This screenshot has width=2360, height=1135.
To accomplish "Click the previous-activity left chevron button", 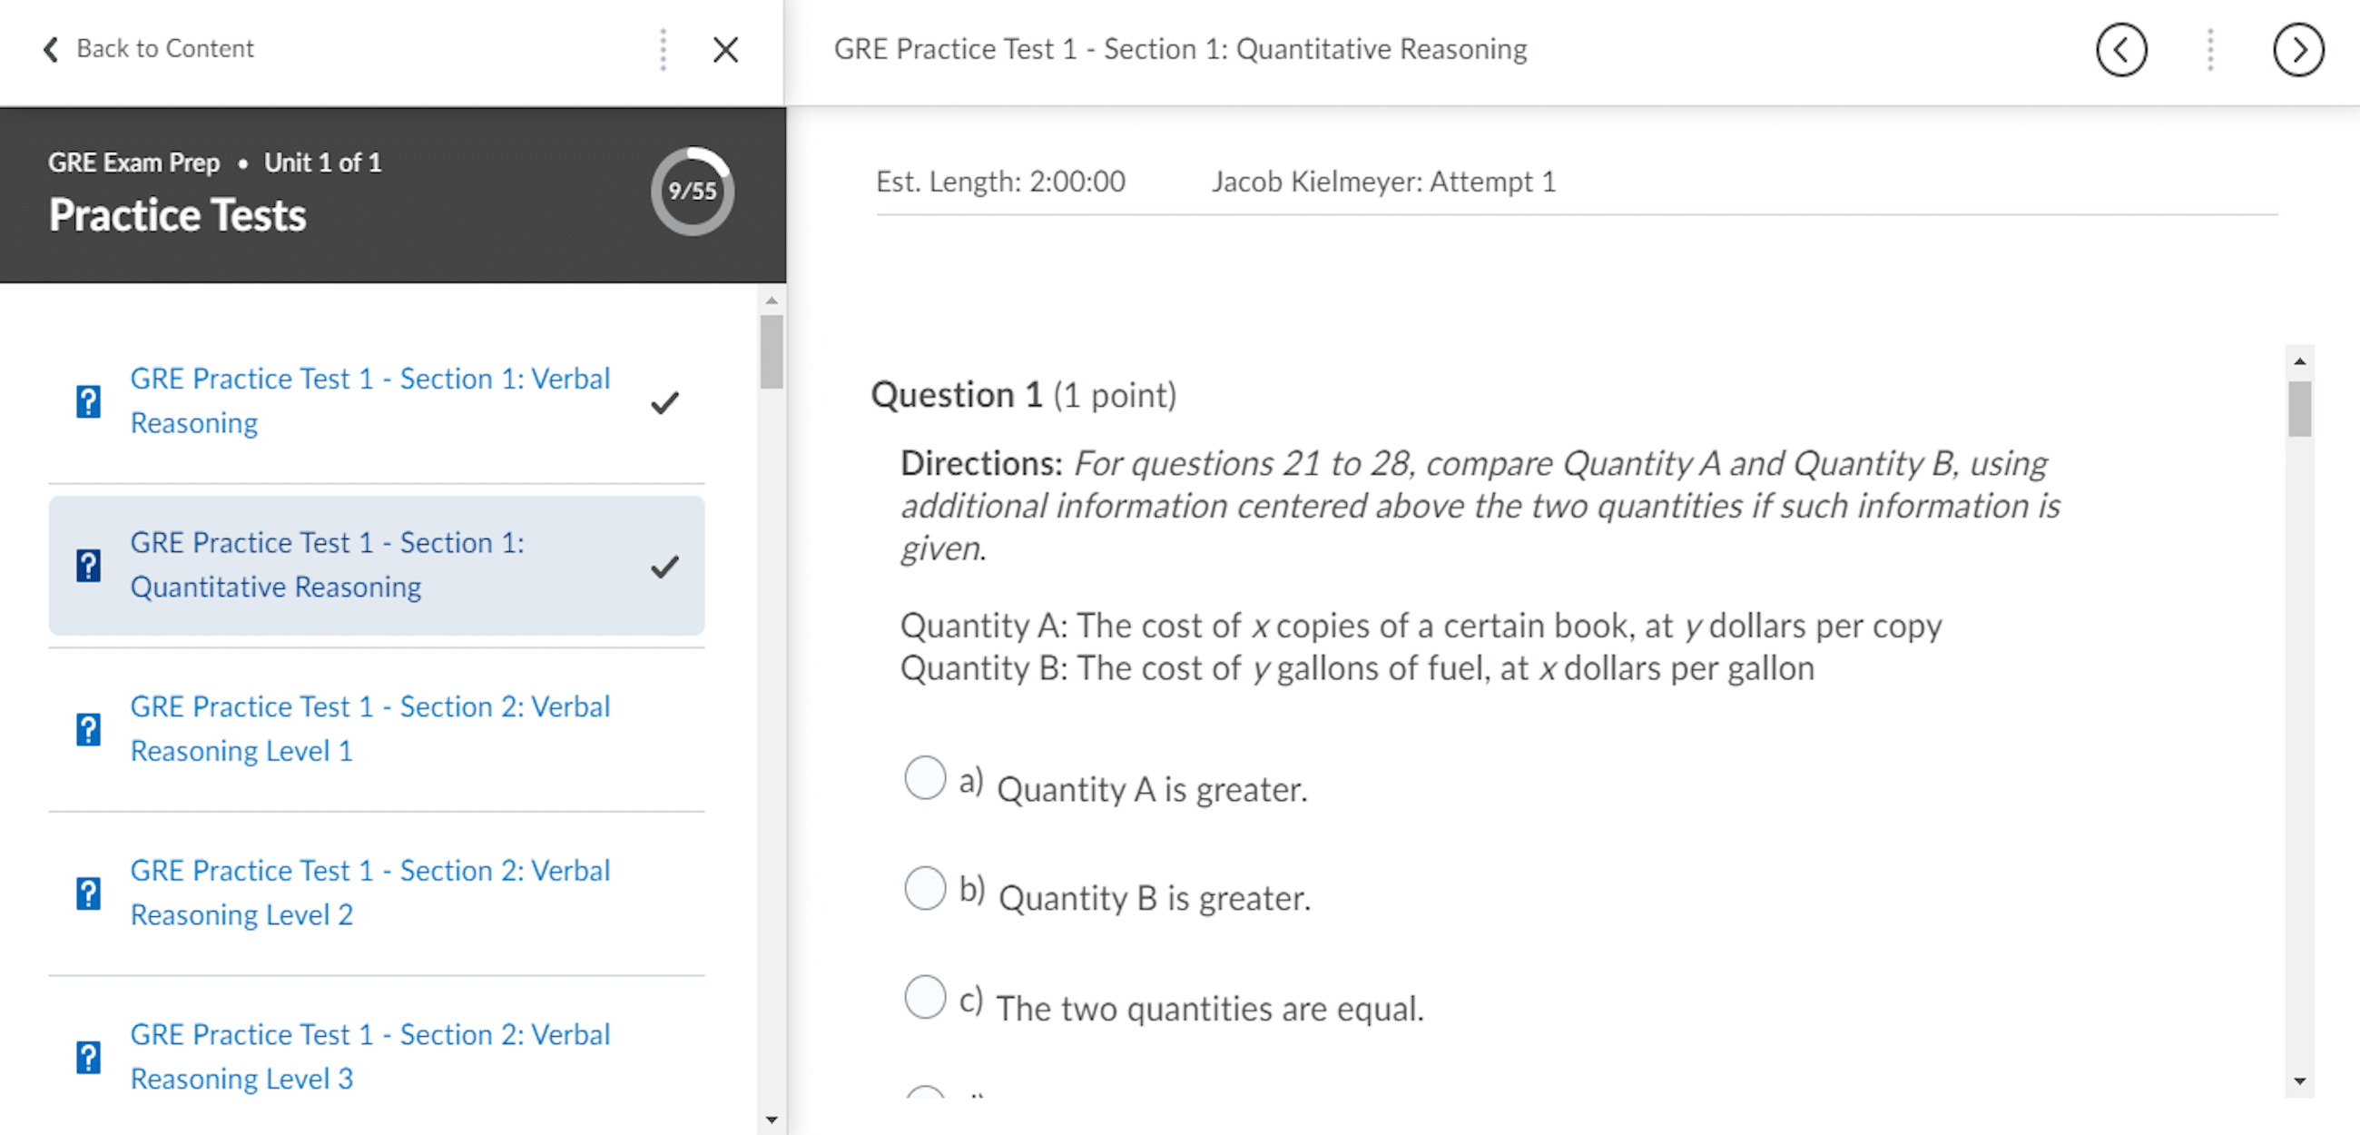I will 2122,51.
